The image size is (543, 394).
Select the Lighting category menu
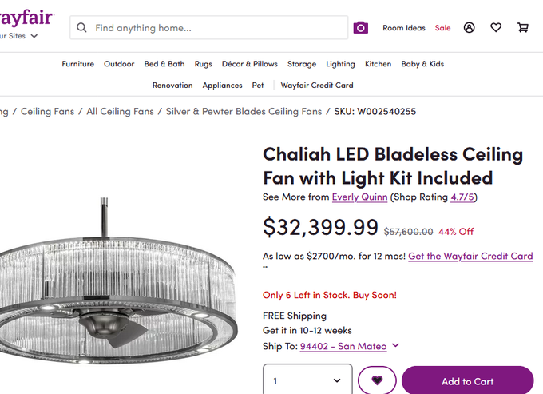[x=340, y=64]
